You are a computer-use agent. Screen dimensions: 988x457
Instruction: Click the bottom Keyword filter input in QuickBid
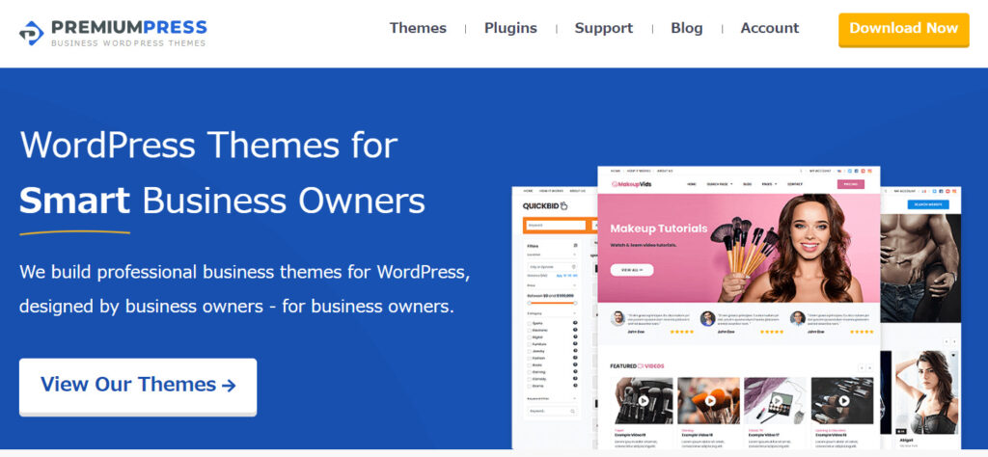pyautogui.click(x=552, y=411)
